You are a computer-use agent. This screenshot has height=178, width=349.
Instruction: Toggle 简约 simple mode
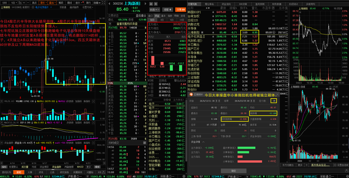(88, 3)
